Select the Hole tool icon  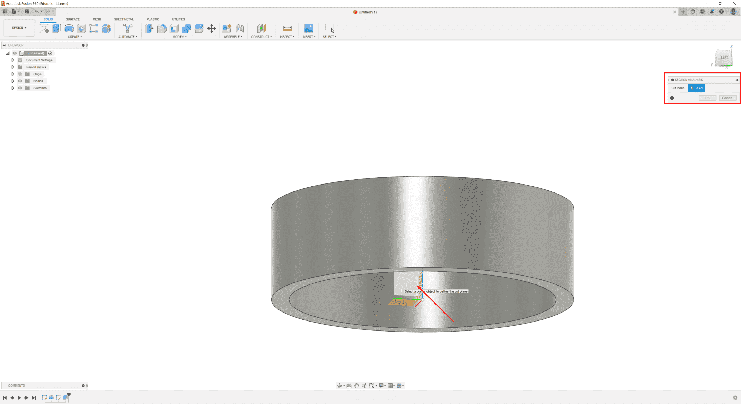point(81,28)
